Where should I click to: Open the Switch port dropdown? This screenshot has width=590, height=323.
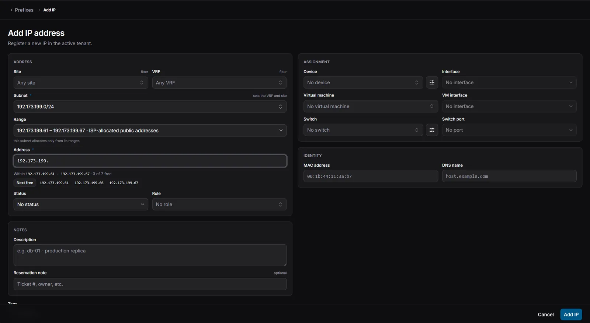point(509,130)
